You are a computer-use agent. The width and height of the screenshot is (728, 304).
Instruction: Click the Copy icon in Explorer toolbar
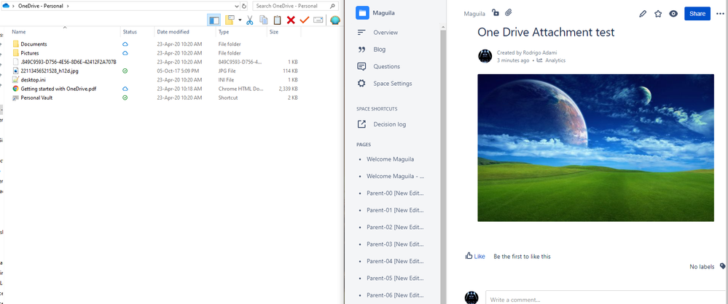pyautogui.click(x=264, y=20)
